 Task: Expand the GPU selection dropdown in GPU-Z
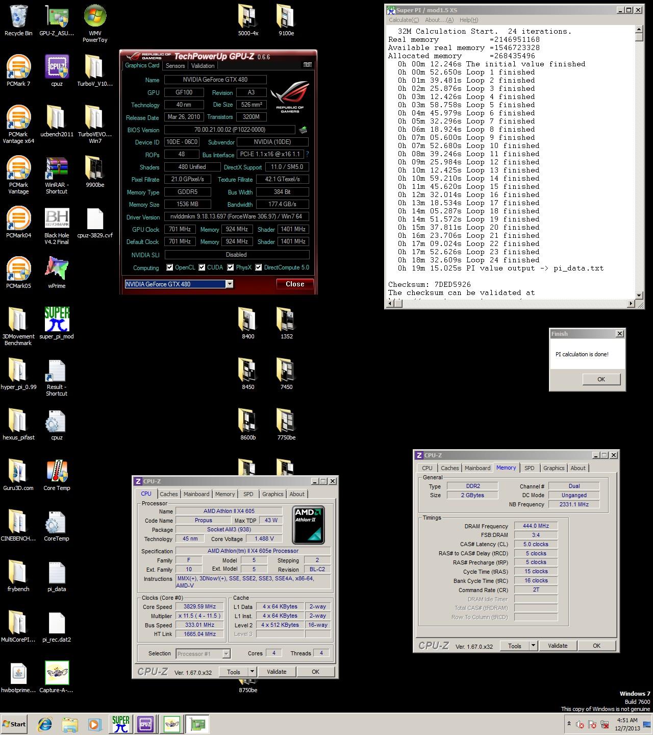click(x=230, y=284)
